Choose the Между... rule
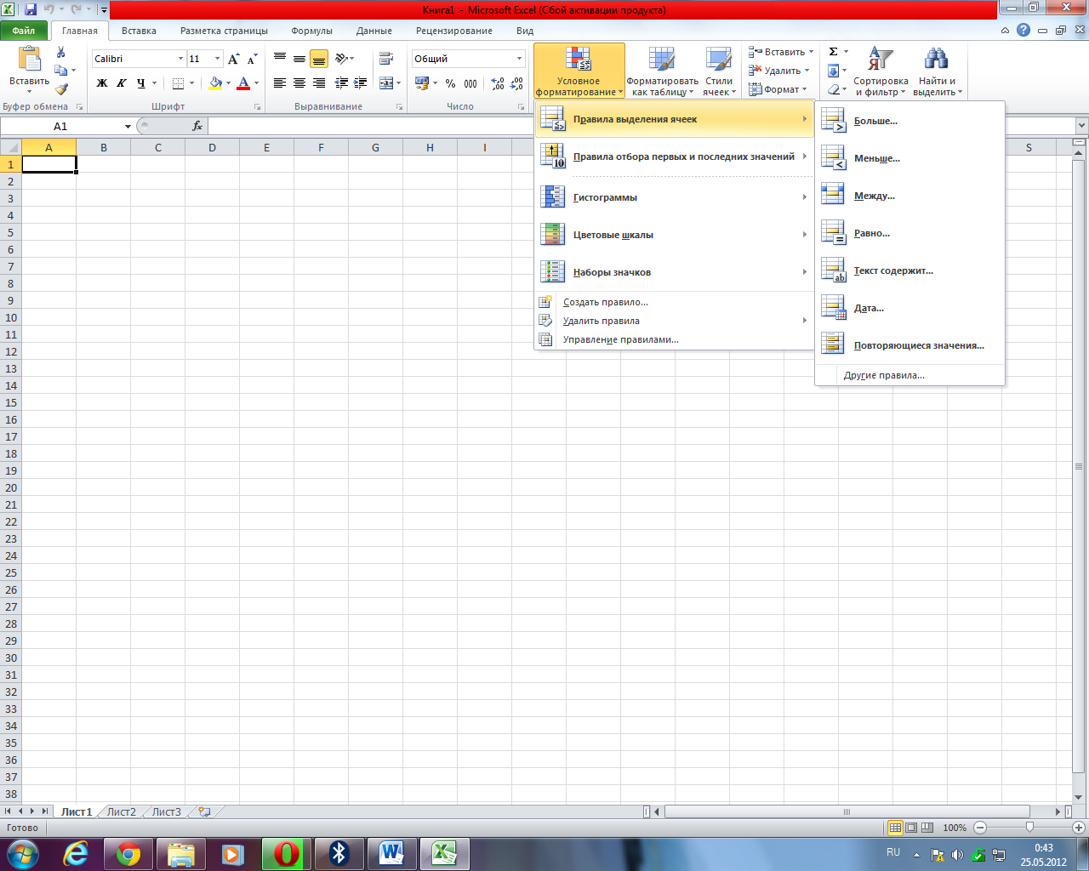 coord(909,196)
